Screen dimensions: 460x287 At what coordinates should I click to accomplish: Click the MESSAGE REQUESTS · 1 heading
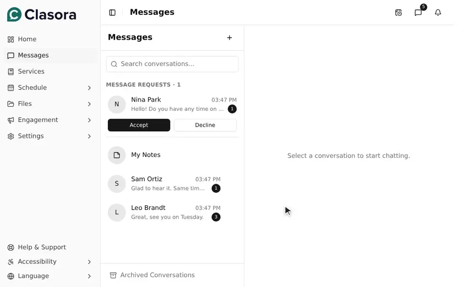143,85
